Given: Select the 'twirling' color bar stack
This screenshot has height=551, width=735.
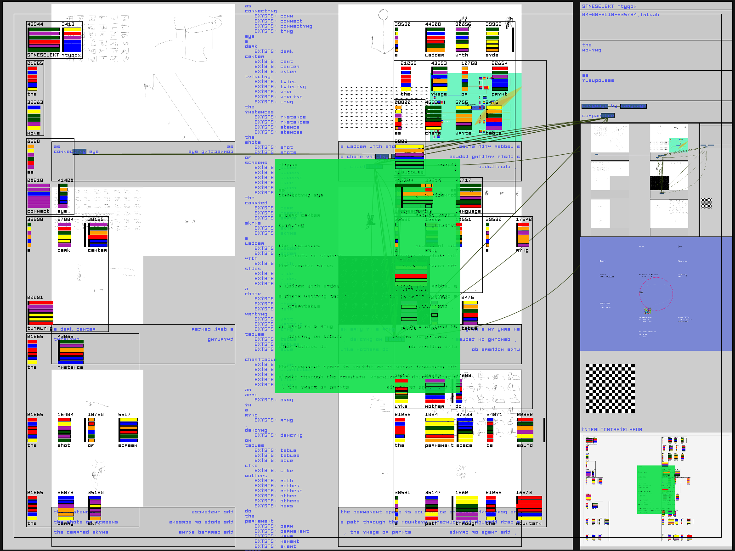Looking at the screenshot, I should point(40,313).
